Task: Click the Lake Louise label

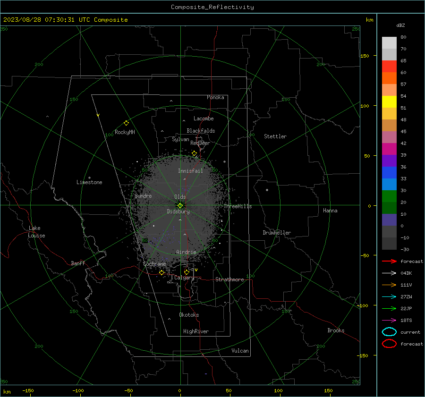Action: tap(36, 232)
